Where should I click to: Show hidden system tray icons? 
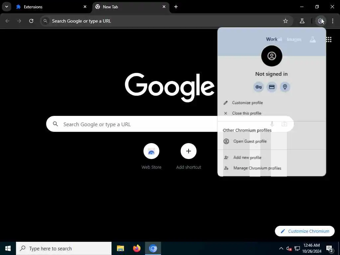281,248
